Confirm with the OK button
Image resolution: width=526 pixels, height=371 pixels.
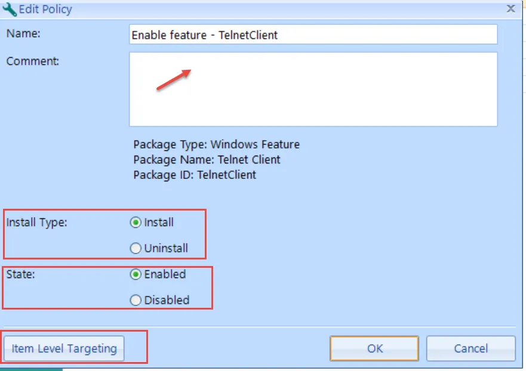(x=374, y=348)
